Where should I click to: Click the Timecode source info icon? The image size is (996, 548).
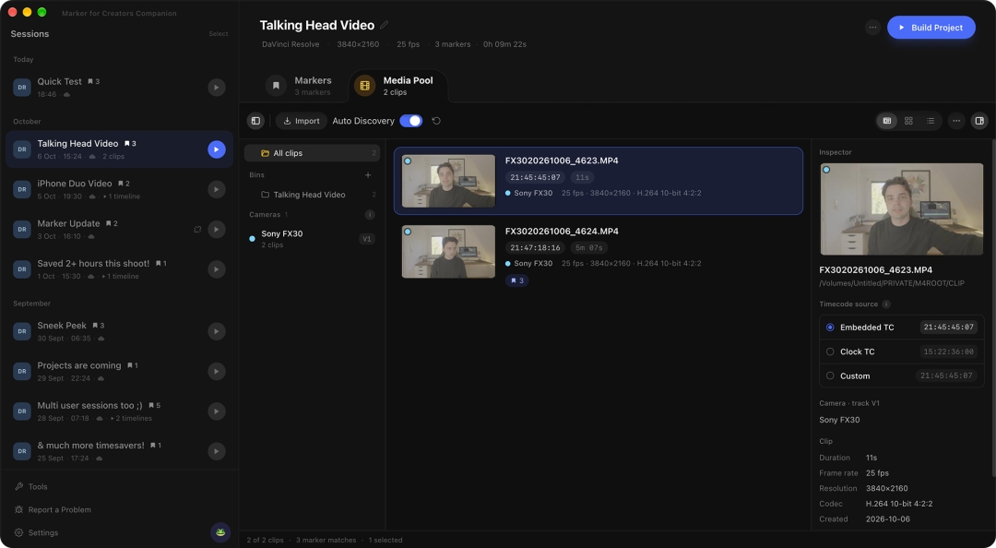point(887,304)
